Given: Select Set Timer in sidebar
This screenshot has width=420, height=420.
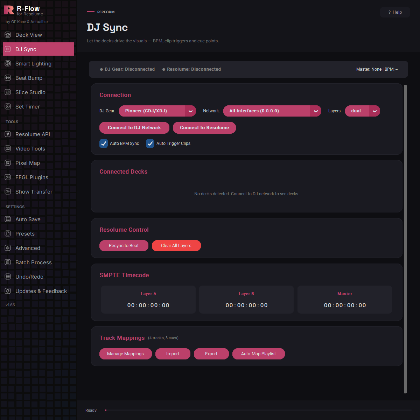Looking at the screenshot, I should coord(38,106).
